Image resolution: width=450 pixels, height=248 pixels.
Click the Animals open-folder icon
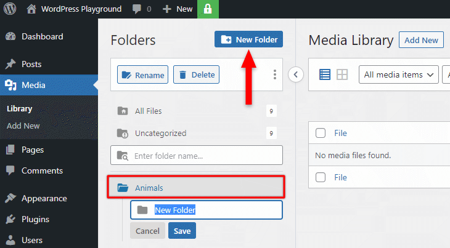pos(123,188)
